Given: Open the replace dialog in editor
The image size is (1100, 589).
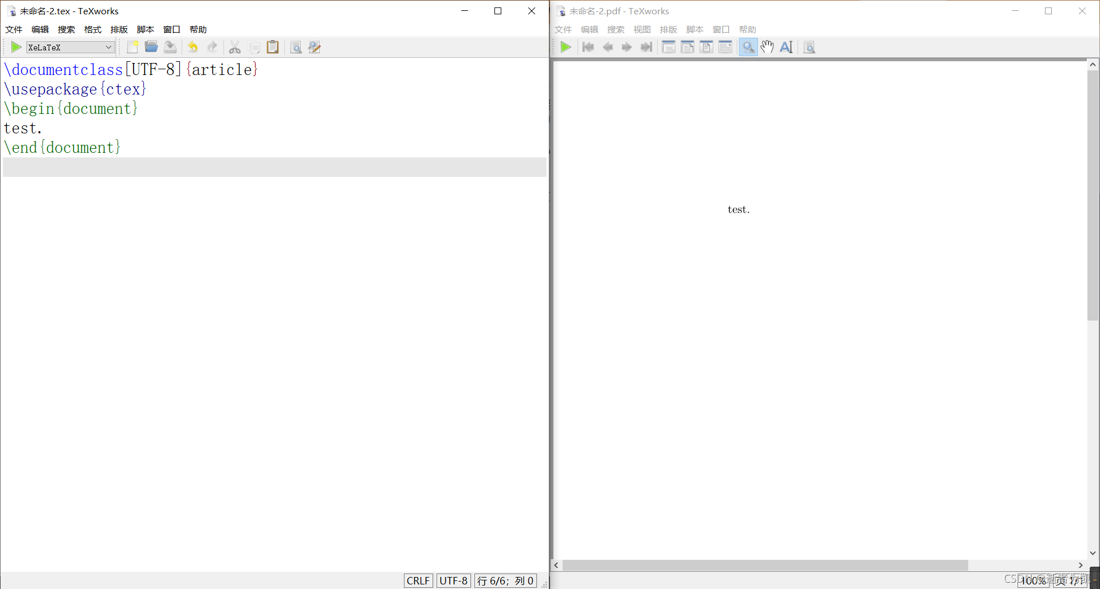Looking at the screenshot, I should 315,47.
